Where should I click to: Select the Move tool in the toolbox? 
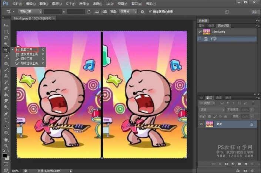click(x=6, y=25)
